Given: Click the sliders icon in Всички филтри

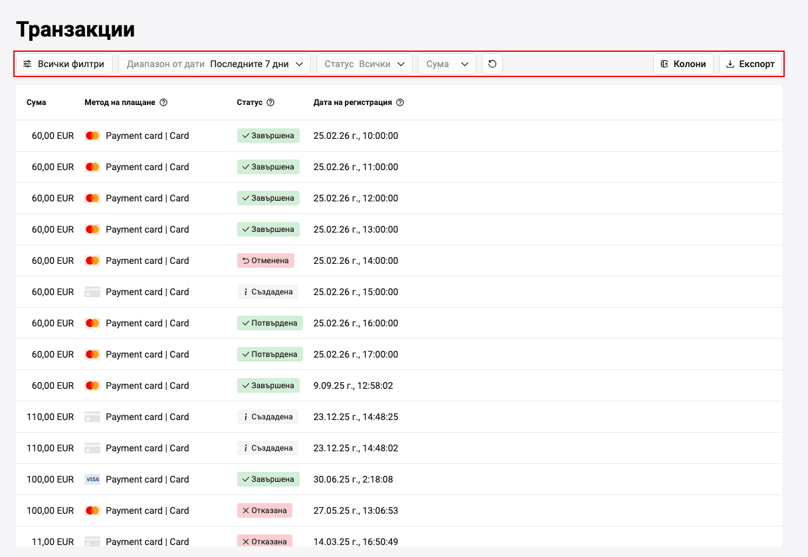Looking at the screenshot, I should point(27,64).
